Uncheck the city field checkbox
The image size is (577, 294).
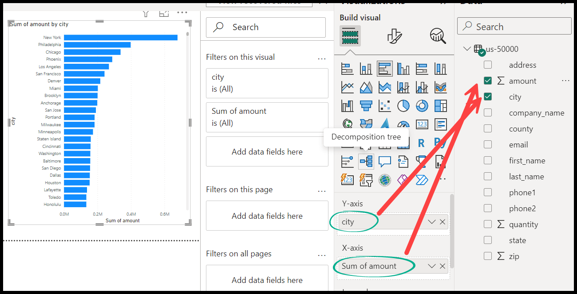[x=488, y=97]
